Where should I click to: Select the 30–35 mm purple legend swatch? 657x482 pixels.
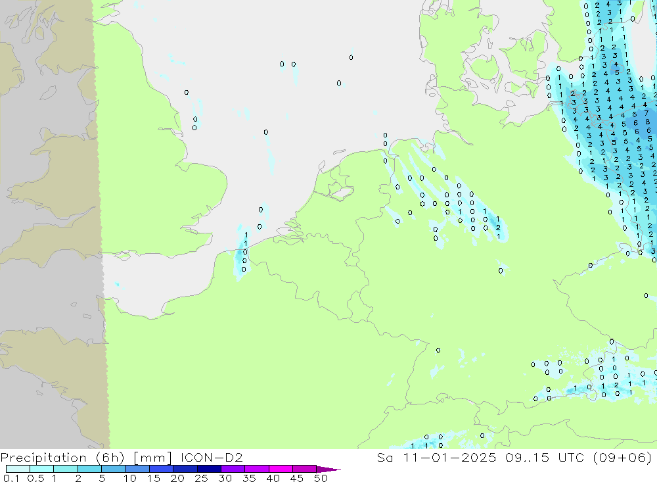tap(233, 469)
